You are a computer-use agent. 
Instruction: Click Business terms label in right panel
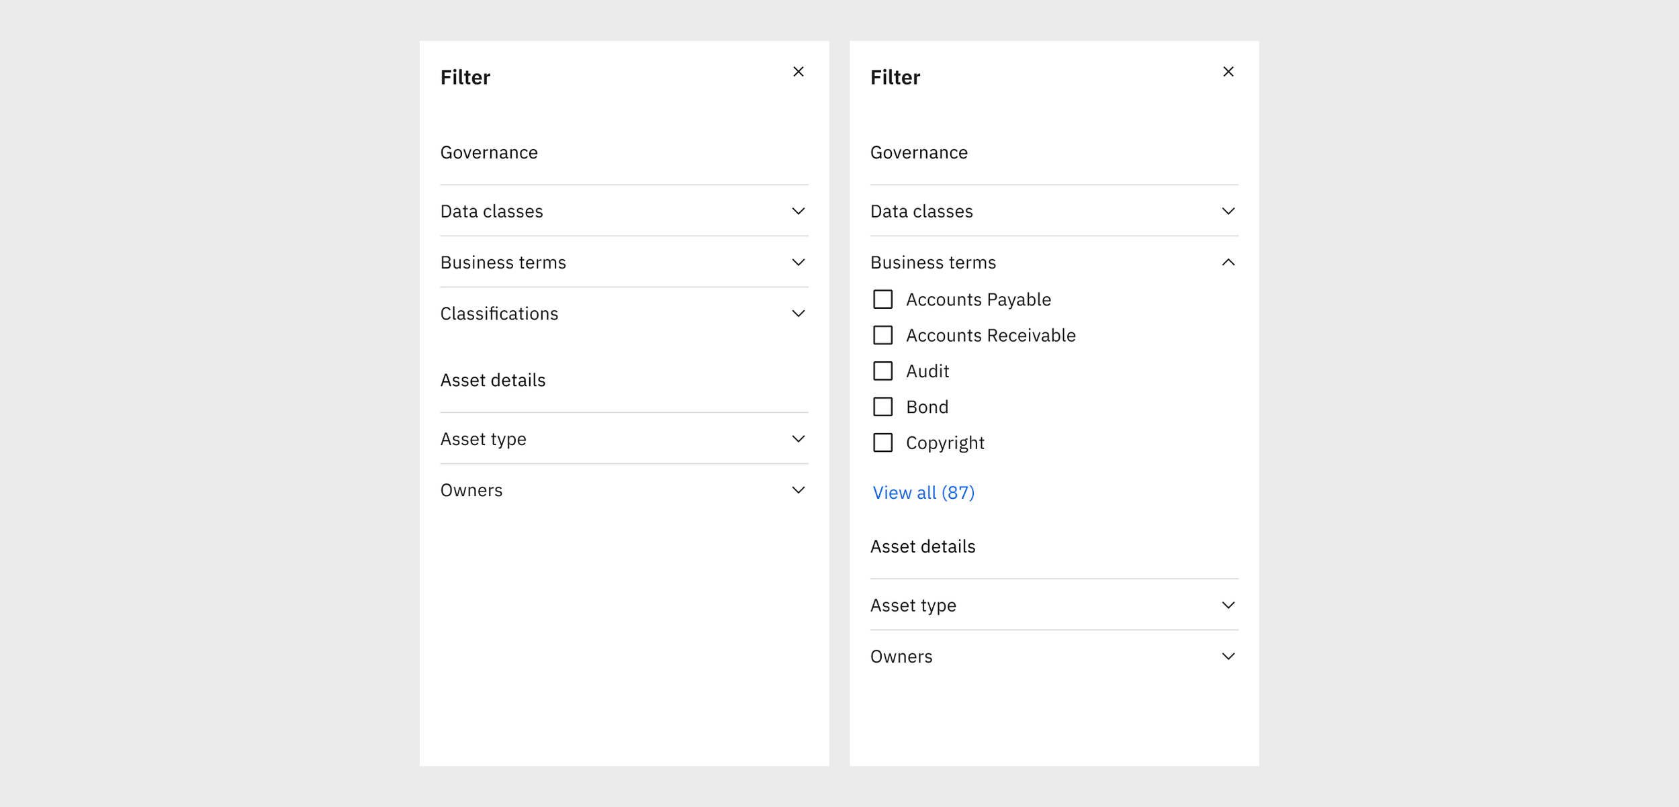[x=933, y=263]
